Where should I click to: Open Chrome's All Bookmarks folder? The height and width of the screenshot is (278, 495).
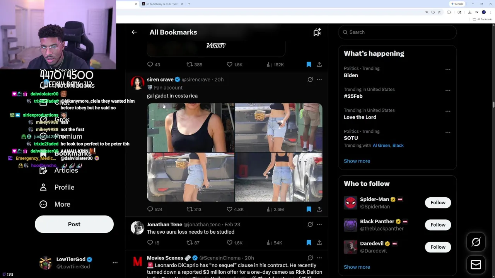[483, 19]
